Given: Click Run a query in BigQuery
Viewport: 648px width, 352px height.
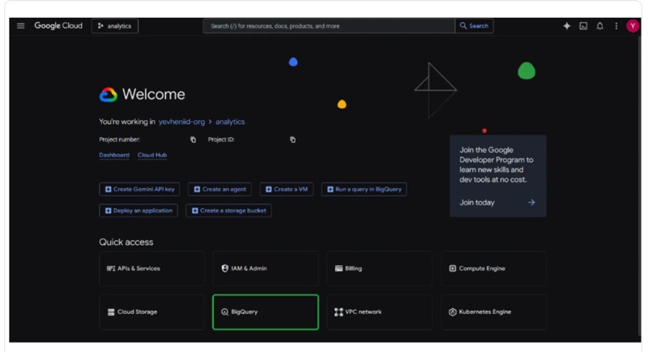Looking at the screenshot, I should (x=364, y=189).
